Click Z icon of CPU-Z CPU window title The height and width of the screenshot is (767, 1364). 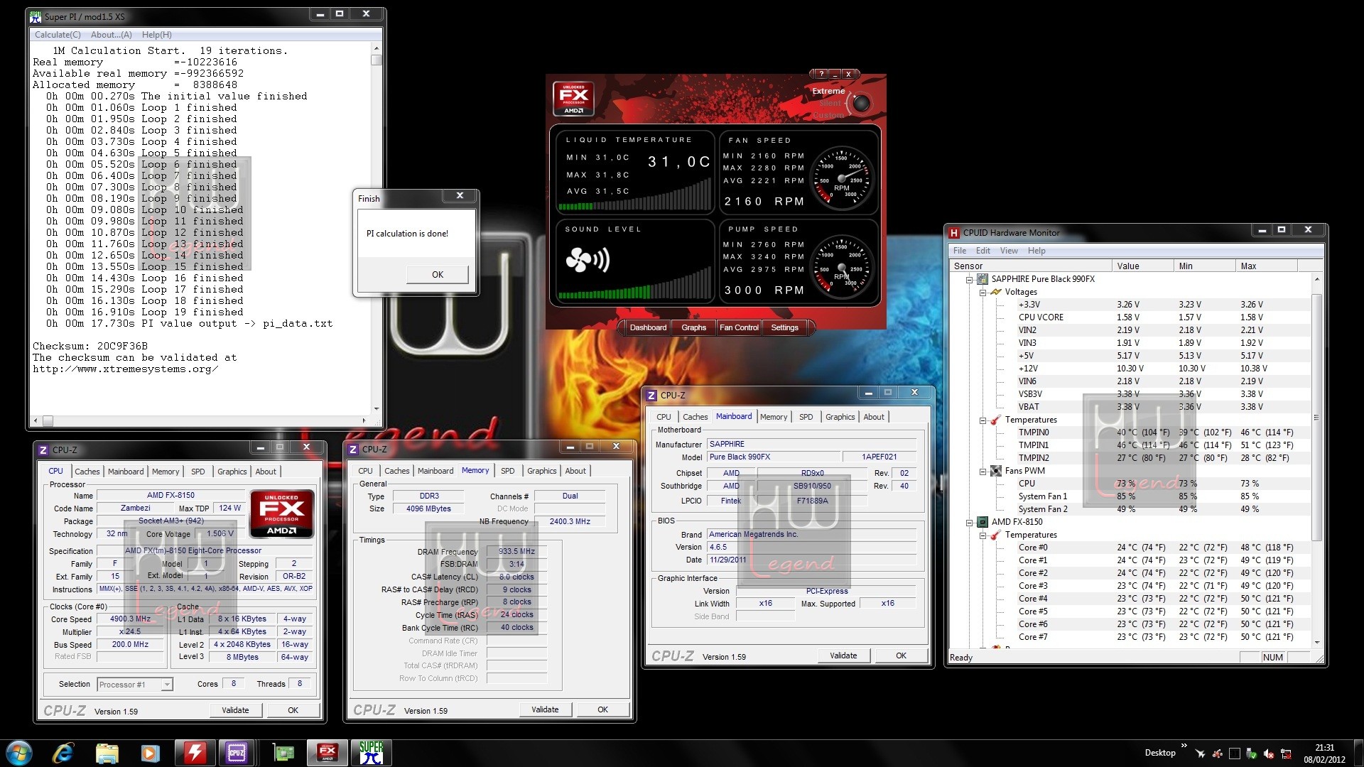43,450
